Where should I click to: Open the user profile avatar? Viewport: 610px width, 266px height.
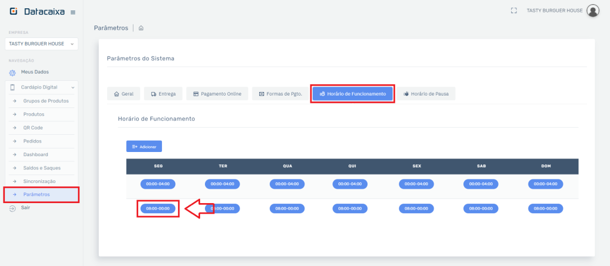click(593, 11)
